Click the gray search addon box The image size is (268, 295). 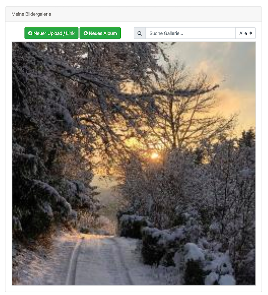point(140,33)
